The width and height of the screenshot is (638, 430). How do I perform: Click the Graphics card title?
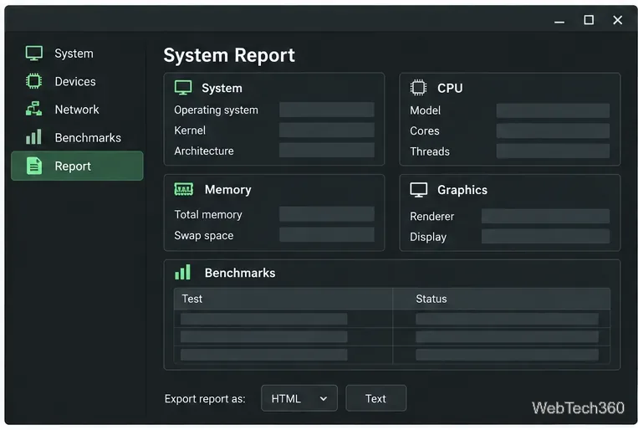point(462,190)
